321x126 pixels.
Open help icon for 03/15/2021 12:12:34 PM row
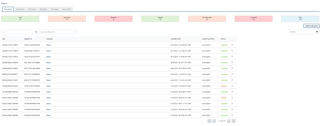(x=232, y=51)
